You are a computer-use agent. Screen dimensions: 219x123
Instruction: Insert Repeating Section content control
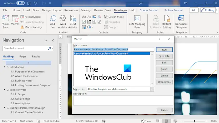tap(84, 27)
